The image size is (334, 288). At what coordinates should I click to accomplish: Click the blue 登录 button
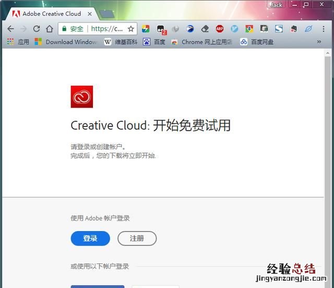click(90, 238)
